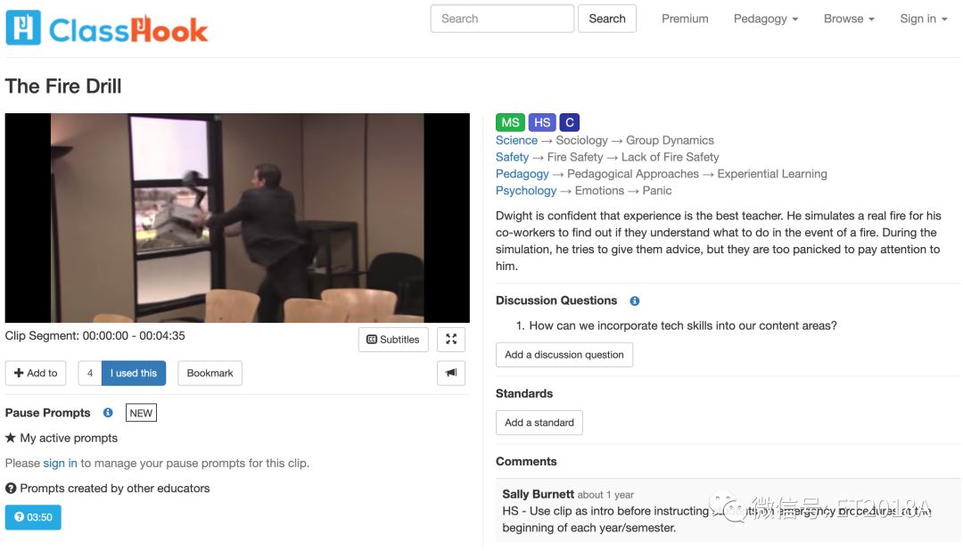Open the 'Add to' menu

(36, 373)
